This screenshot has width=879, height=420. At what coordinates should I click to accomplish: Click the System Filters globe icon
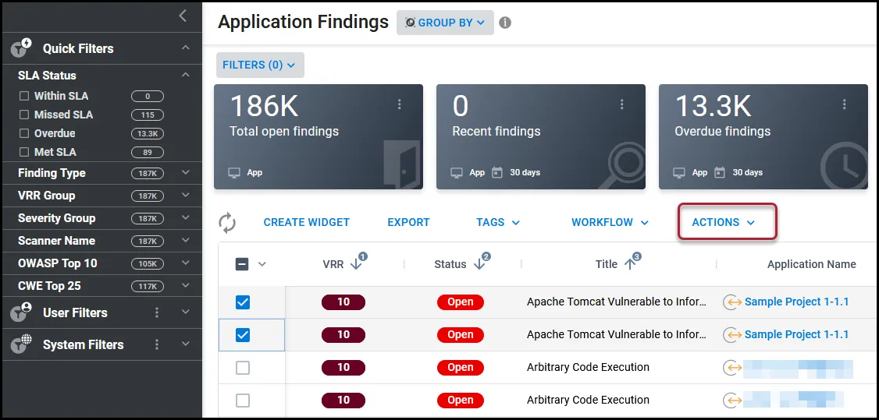point(21,344)
